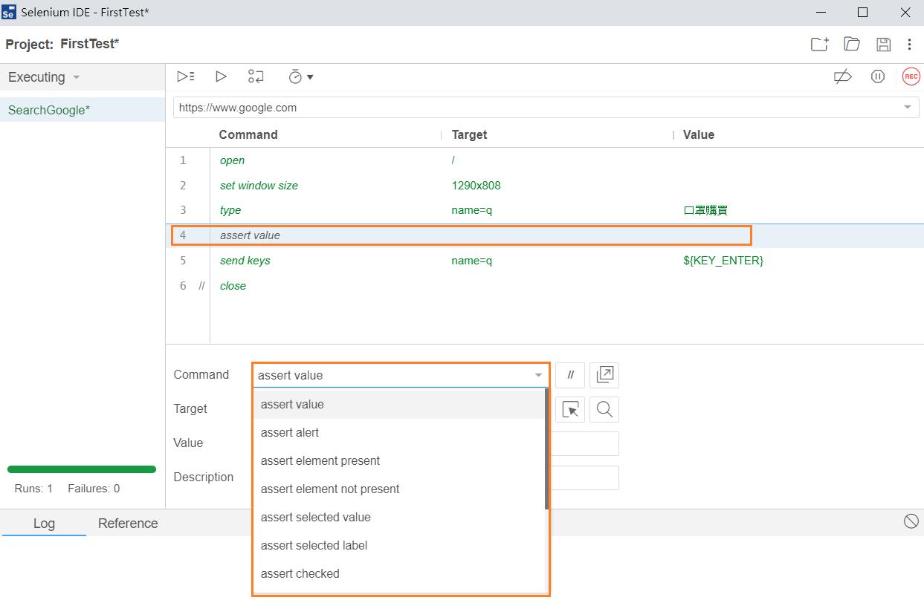Open the more options menu

(909, 45)
